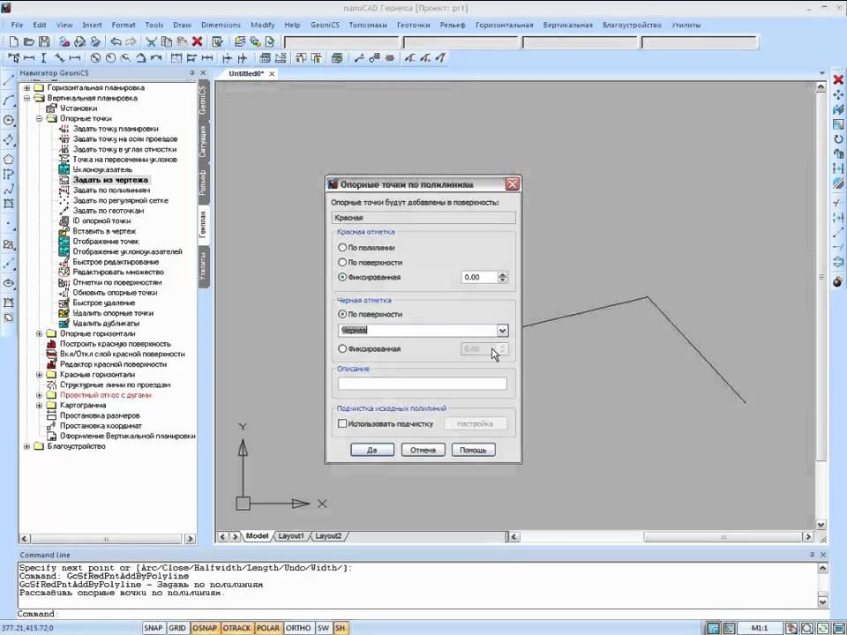The width and height of the screenshot is (847, 635).
Task: Click the Line tool in left toolbar
Action: [x=9, y=81]
